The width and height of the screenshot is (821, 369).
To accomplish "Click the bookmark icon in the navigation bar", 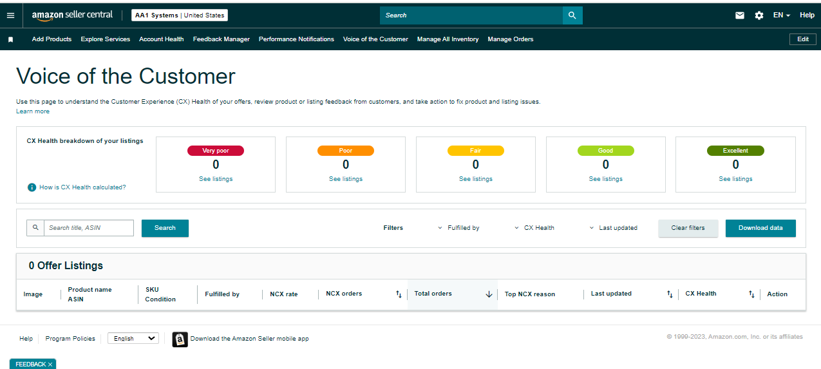I will [x=10, y=39].
